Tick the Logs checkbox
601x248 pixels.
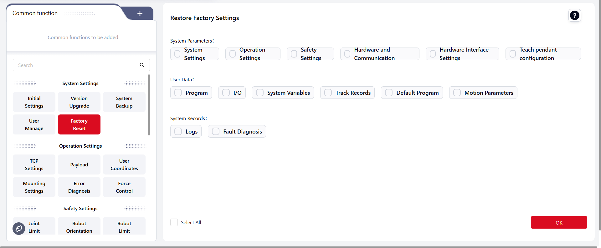tap(178, 131)
